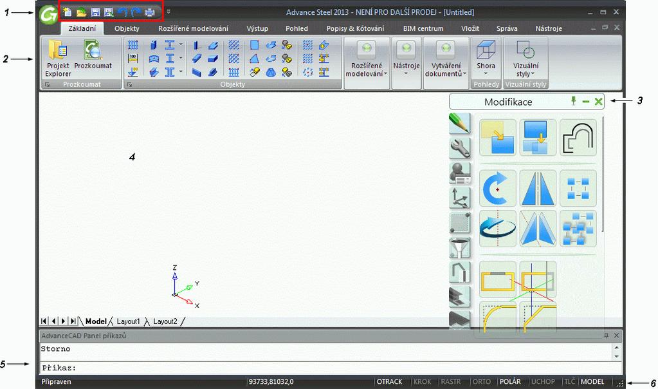Image resolution: width=658 pixels, height=389 pixels.
Task: Select the curved beam tool
Action: (154, 59)
